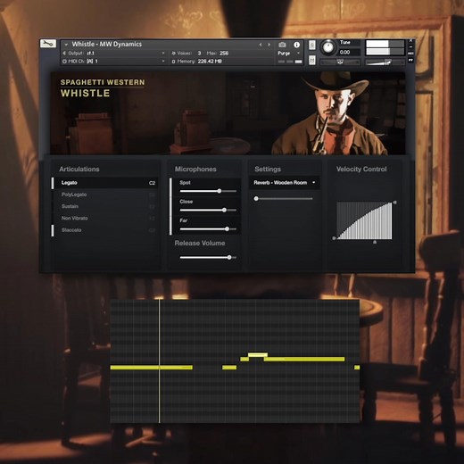Select the Staccato articulation
This screenshot has width=464, height=464.
pos(104,230)
